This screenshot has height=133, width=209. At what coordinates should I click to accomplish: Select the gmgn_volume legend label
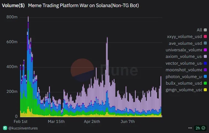[x=184, y=90]
